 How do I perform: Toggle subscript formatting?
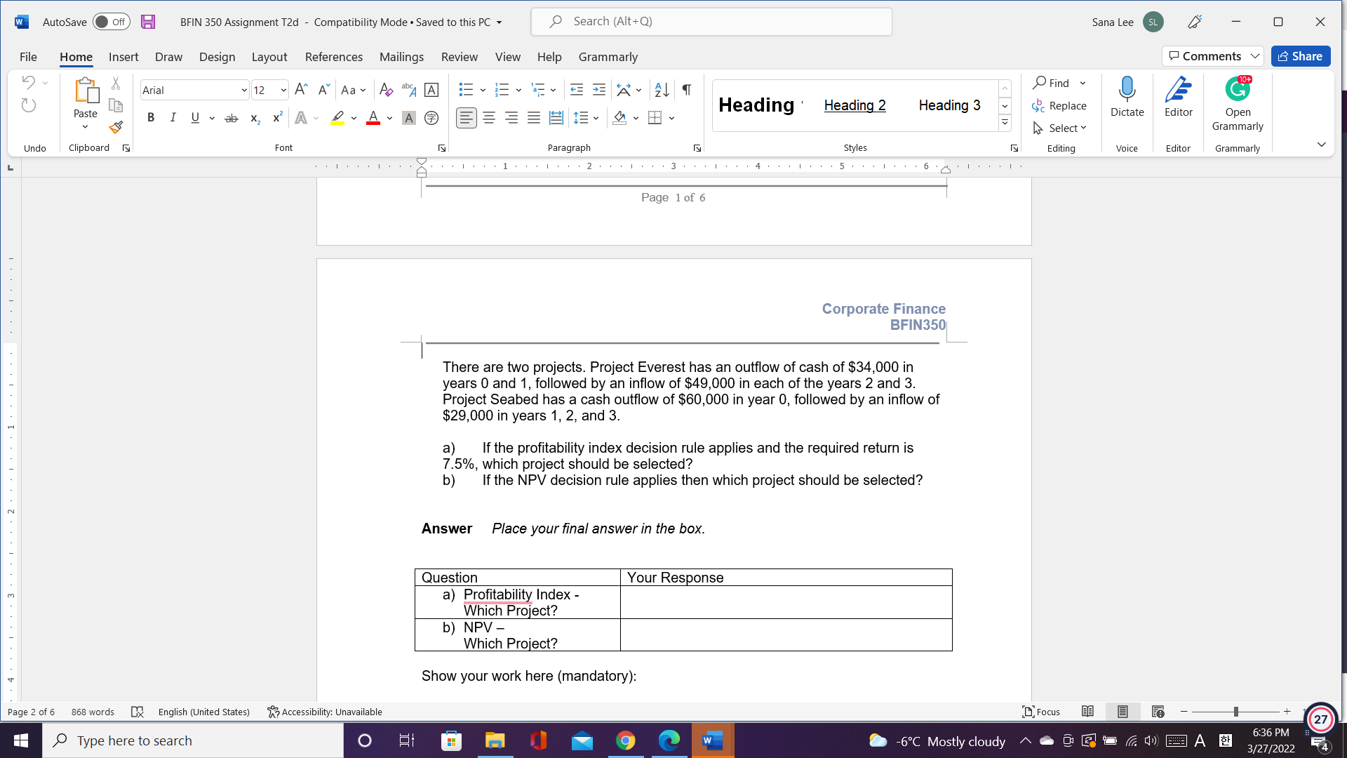(x=254, y=118)
